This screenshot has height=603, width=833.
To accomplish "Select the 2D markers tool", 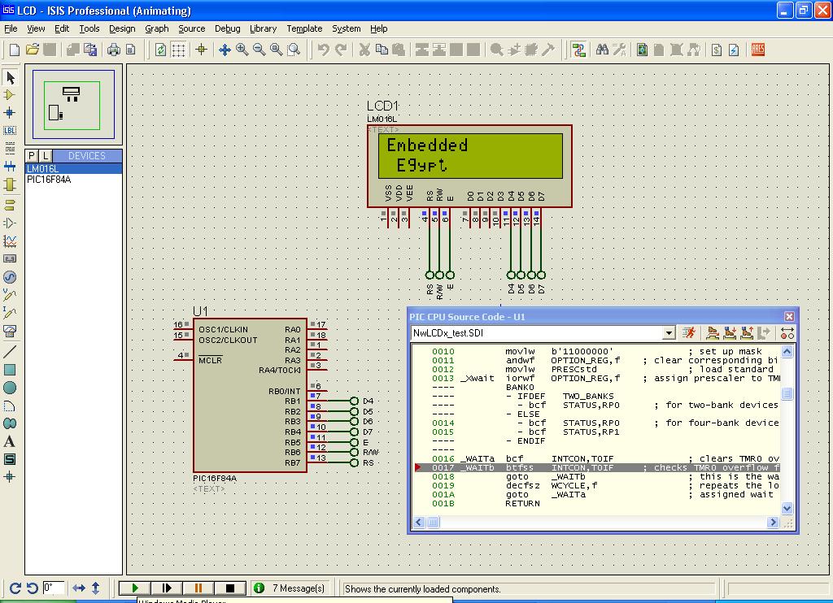I will click(x=10, y=477).
